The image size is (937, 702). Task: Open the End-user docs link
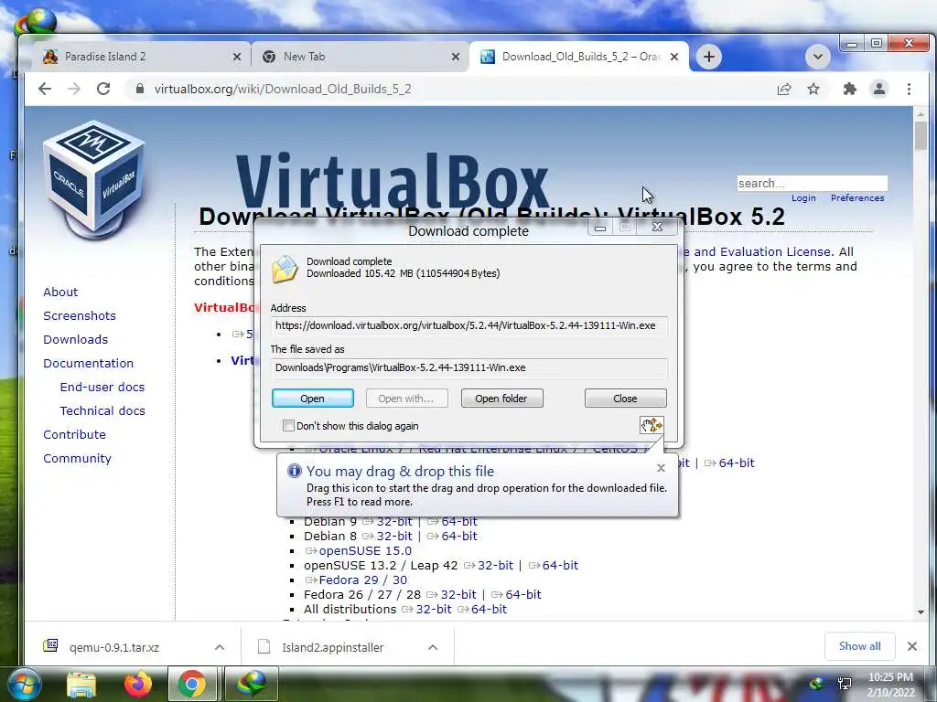(x=102, y=387)
